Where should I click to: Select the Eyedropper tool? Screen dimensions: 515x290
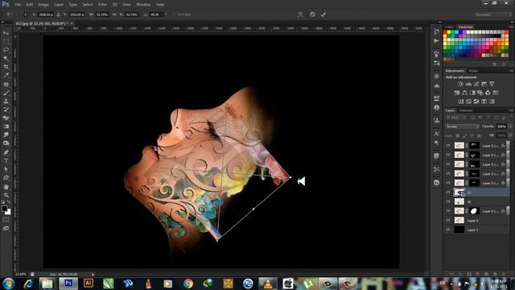click(x=6, y=76)
